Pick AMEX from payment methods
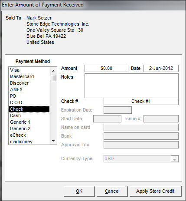The image size is (186, 201). [29, 89]
